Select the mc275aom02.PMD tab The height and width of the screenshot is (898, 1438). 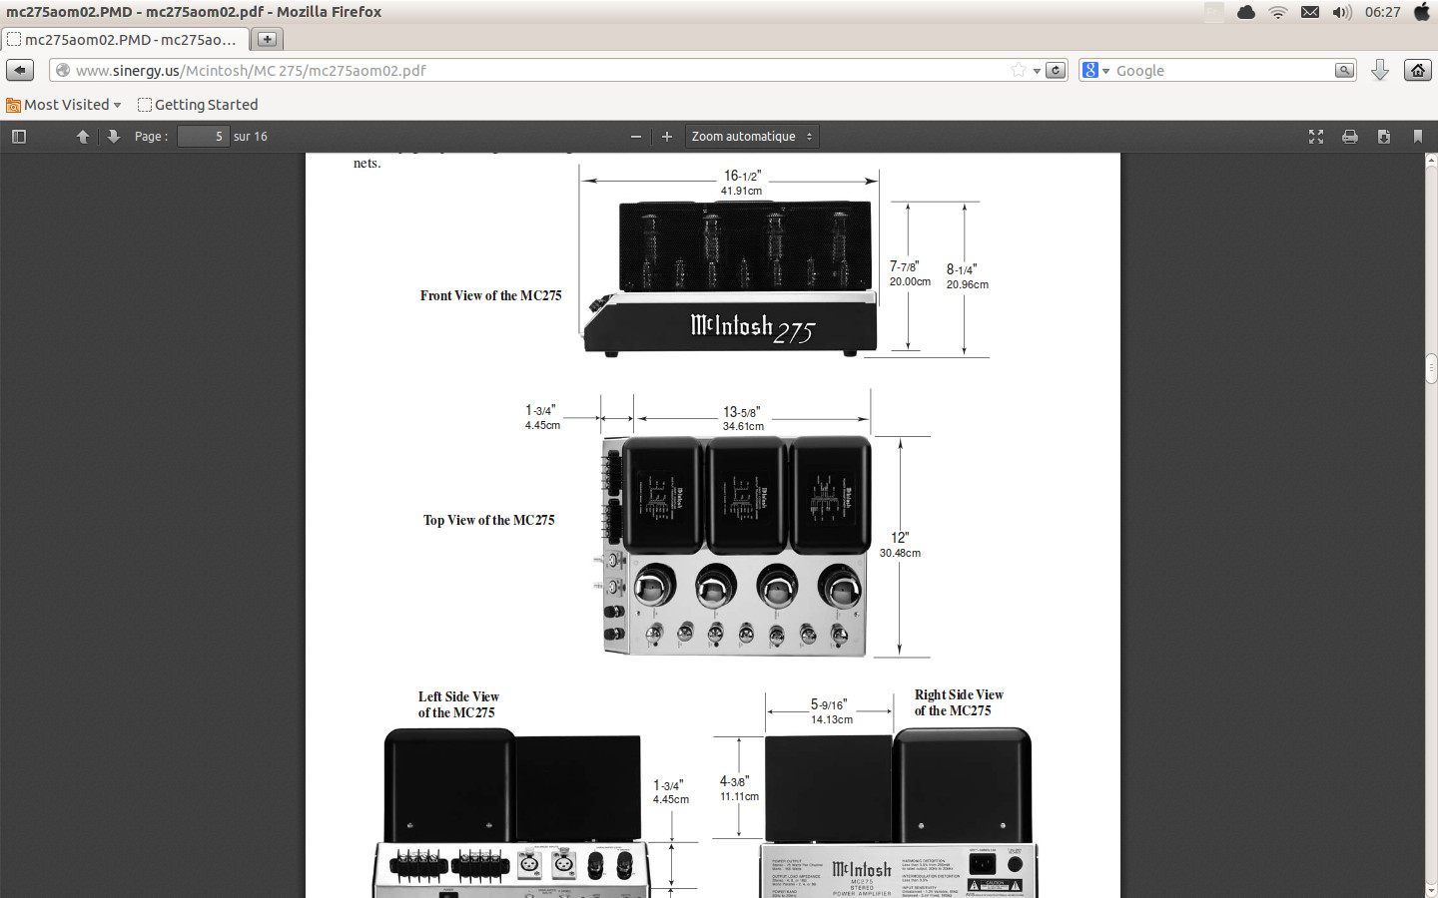126,40
